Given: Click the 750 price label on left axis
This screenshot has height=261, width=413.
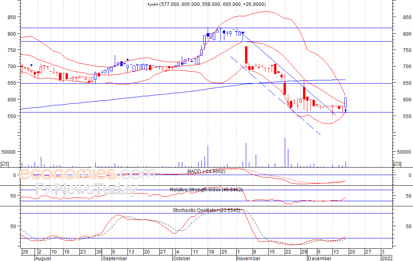Looking at the screenshot, I should click(x=12, y=50).
